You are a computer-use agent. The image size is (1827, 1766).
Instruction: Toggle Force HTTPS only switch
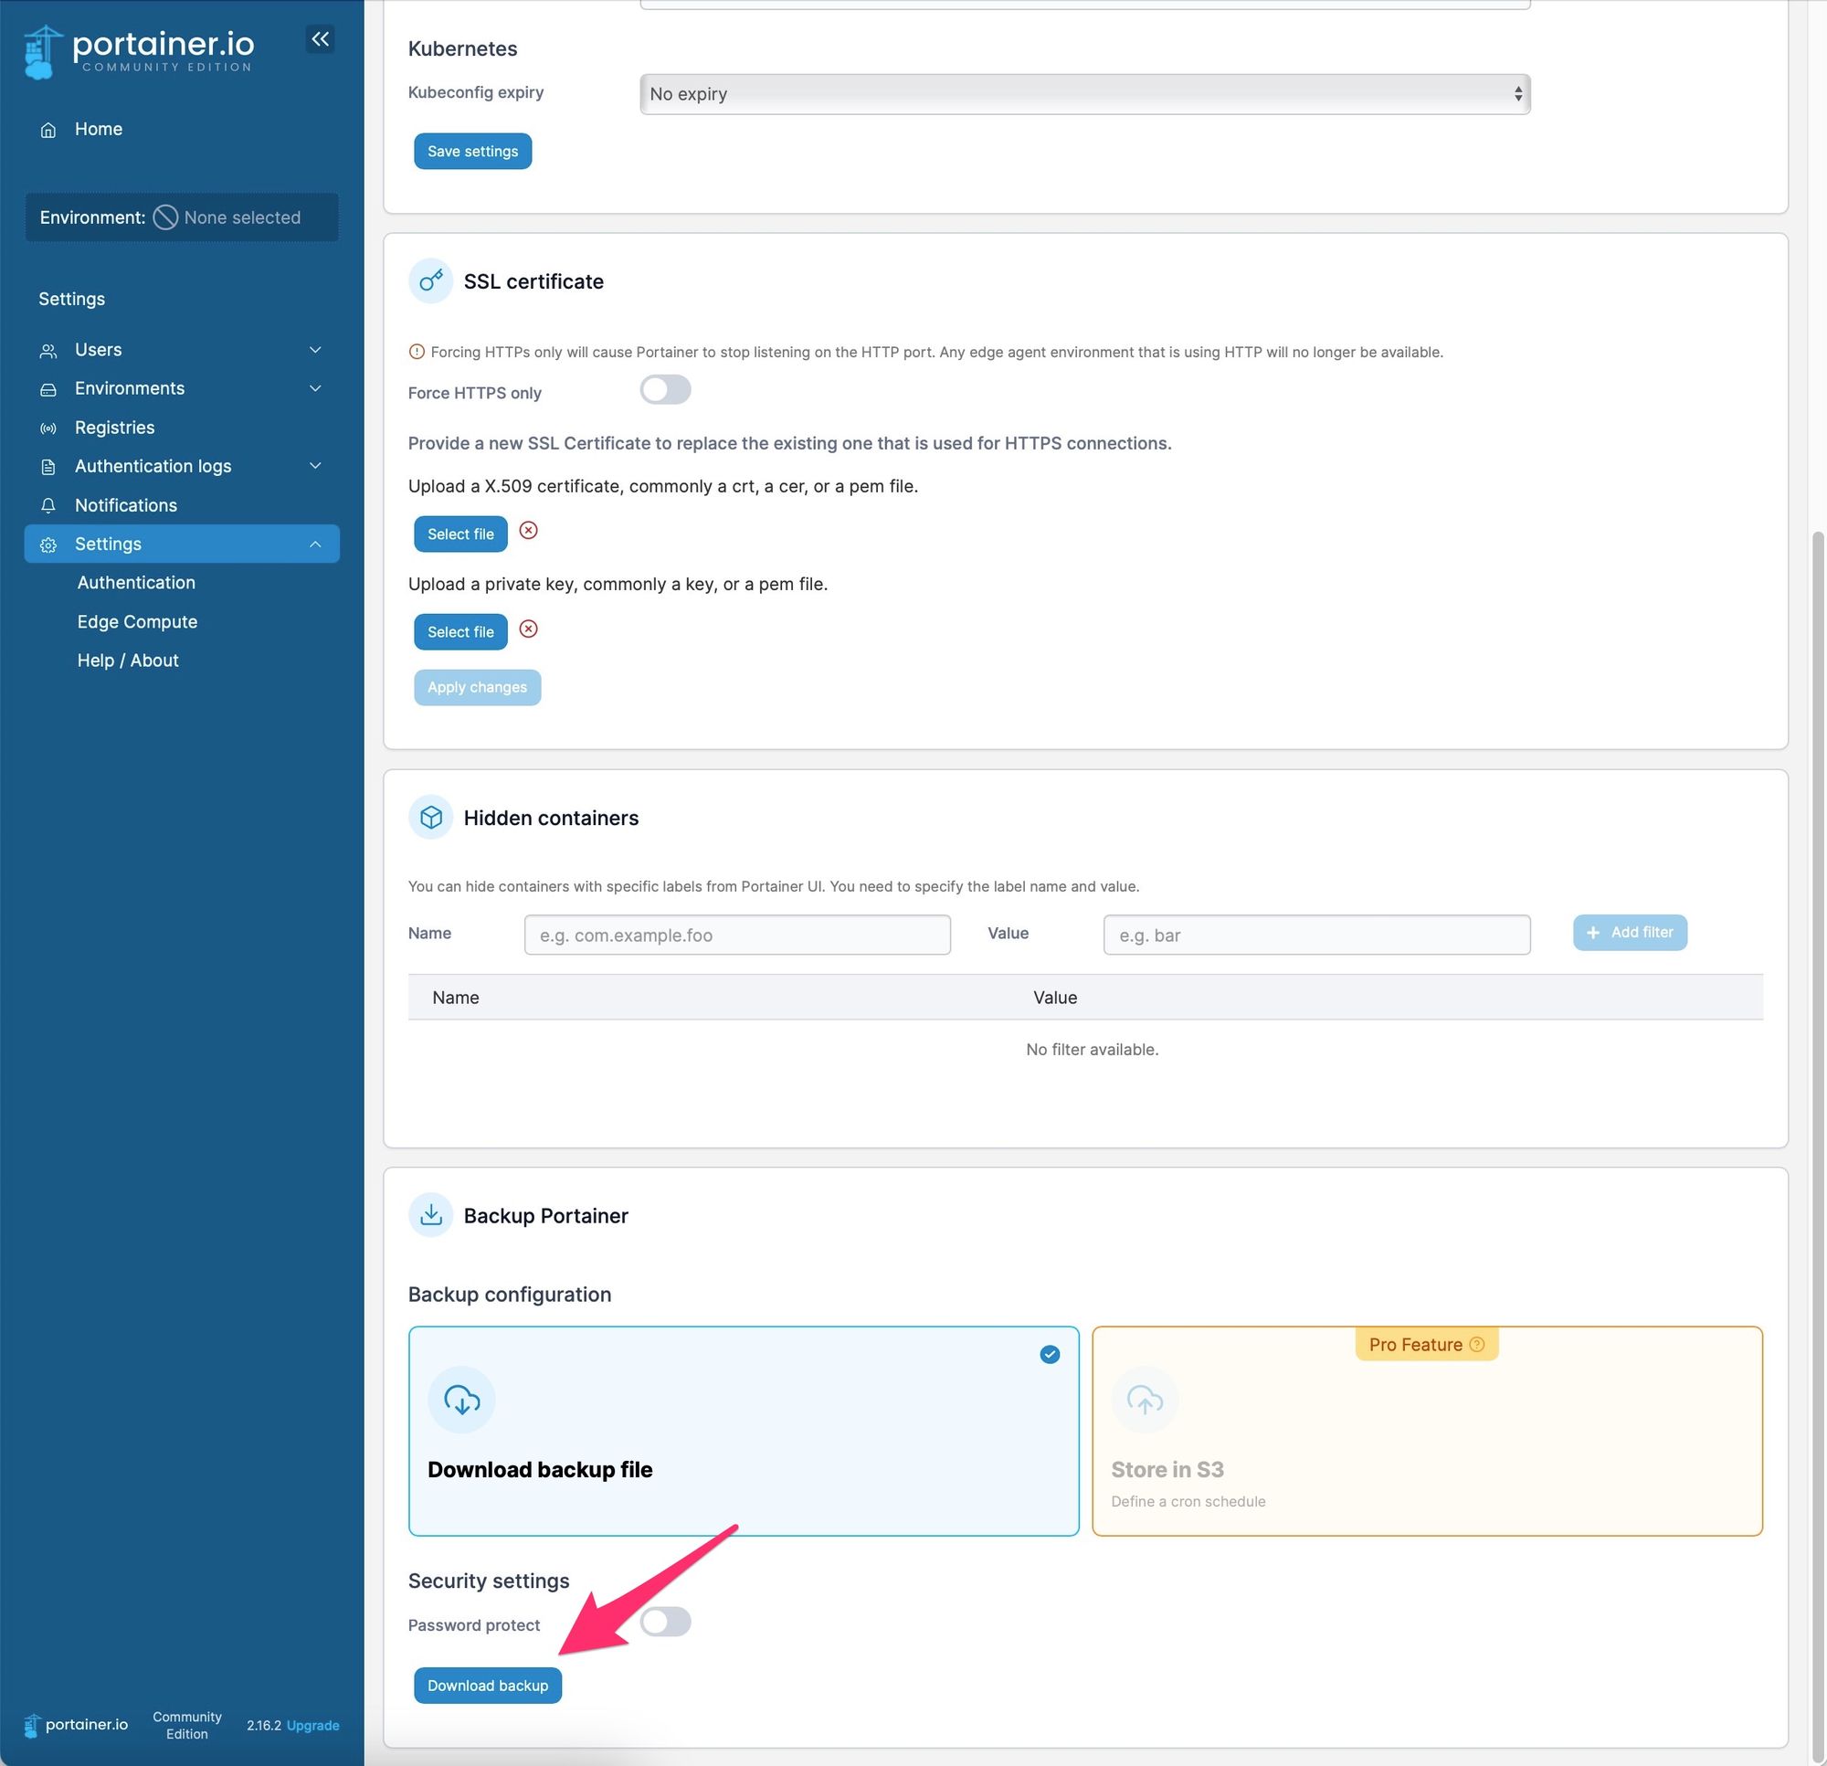(666, 390)
